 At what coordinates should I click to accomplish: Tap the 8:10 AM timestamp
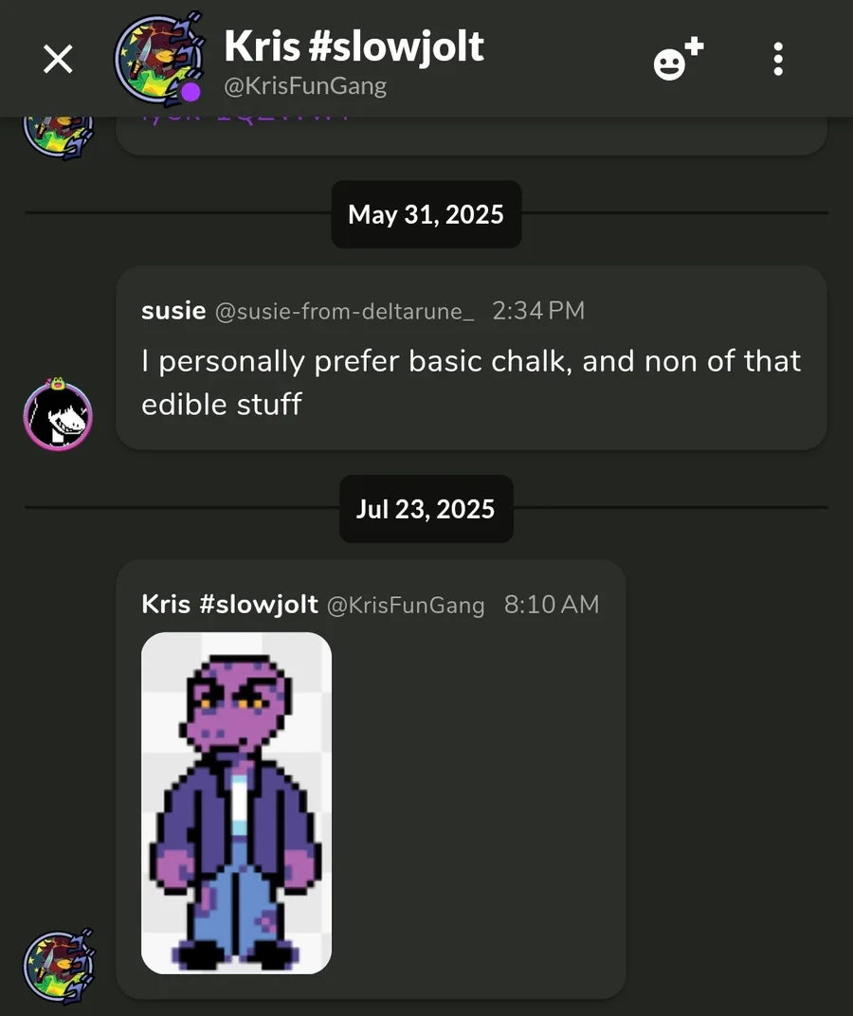coord(552,605)
